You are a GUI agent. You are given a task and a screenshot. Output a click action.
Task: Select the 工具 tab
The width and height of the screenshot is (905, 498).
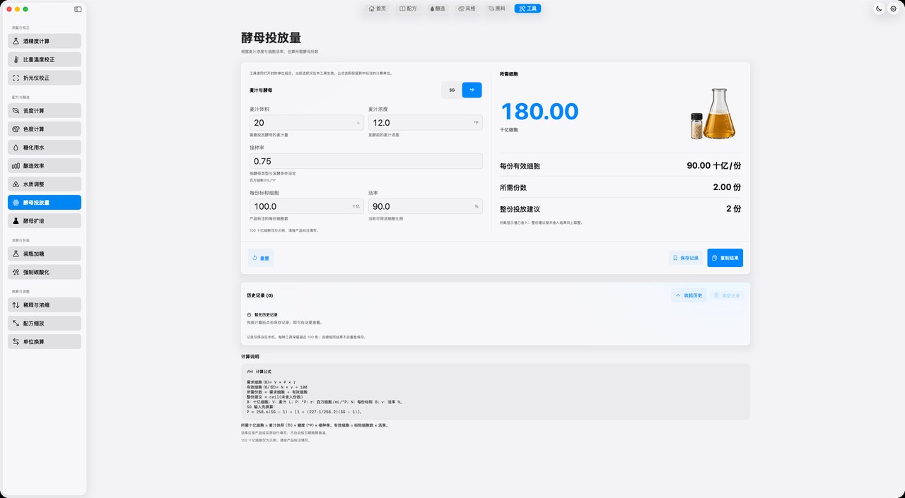527,8
